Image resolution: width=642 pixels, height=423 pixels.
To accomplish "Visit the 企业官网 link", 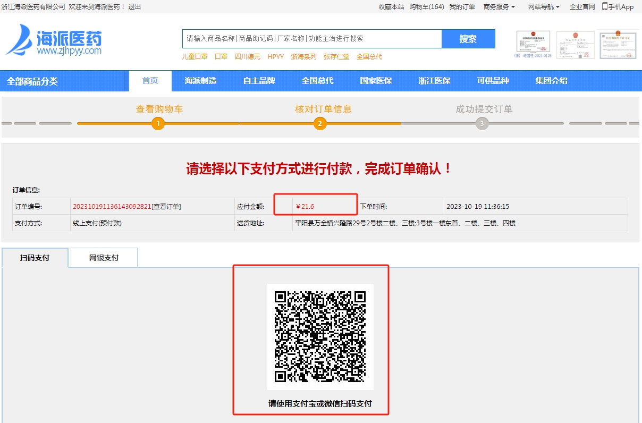I will [582, 6].
